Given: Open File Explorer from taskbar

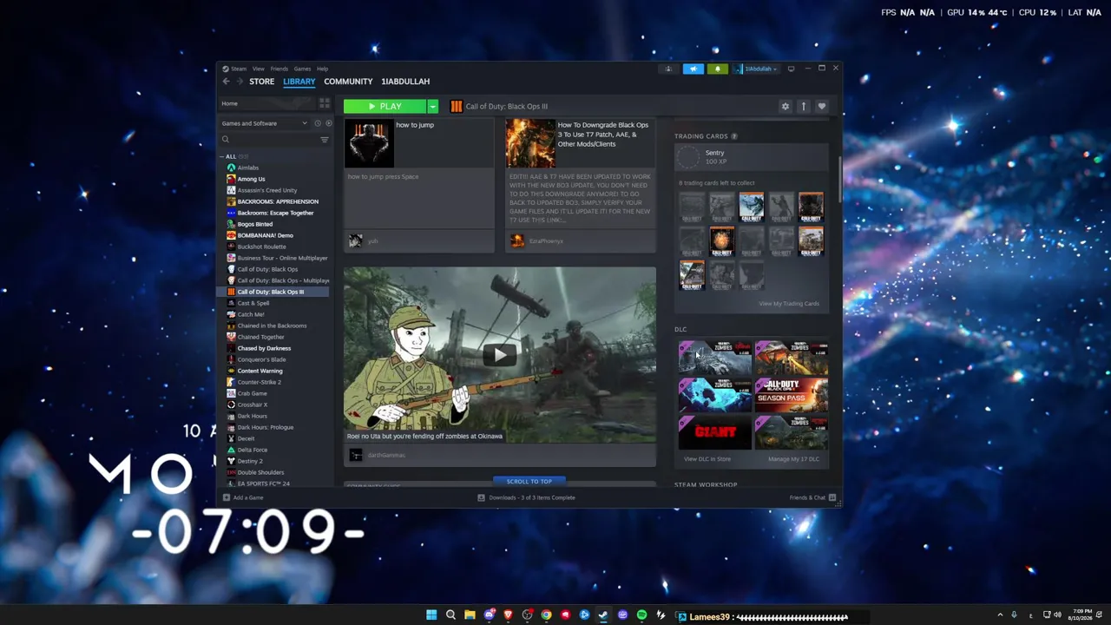Looking at the screenshot, I should click(470, 615).
